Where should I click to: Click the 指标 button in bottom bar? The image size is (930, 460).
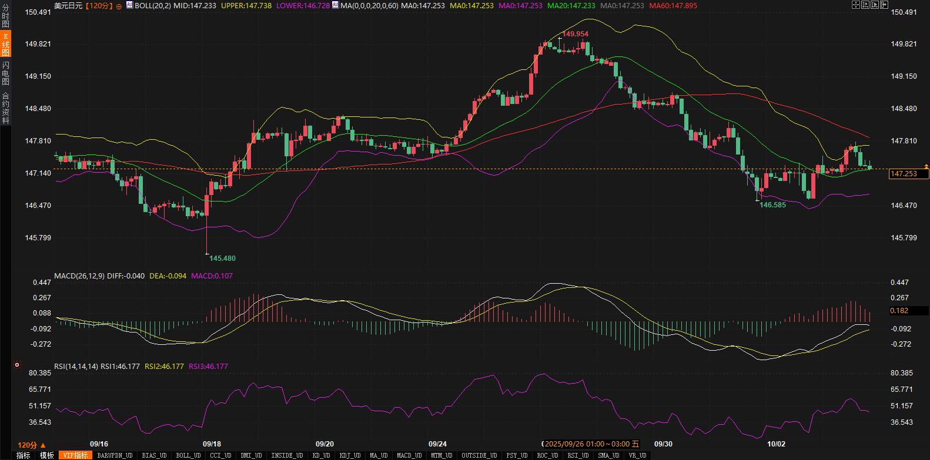click(x=24, y=455)
